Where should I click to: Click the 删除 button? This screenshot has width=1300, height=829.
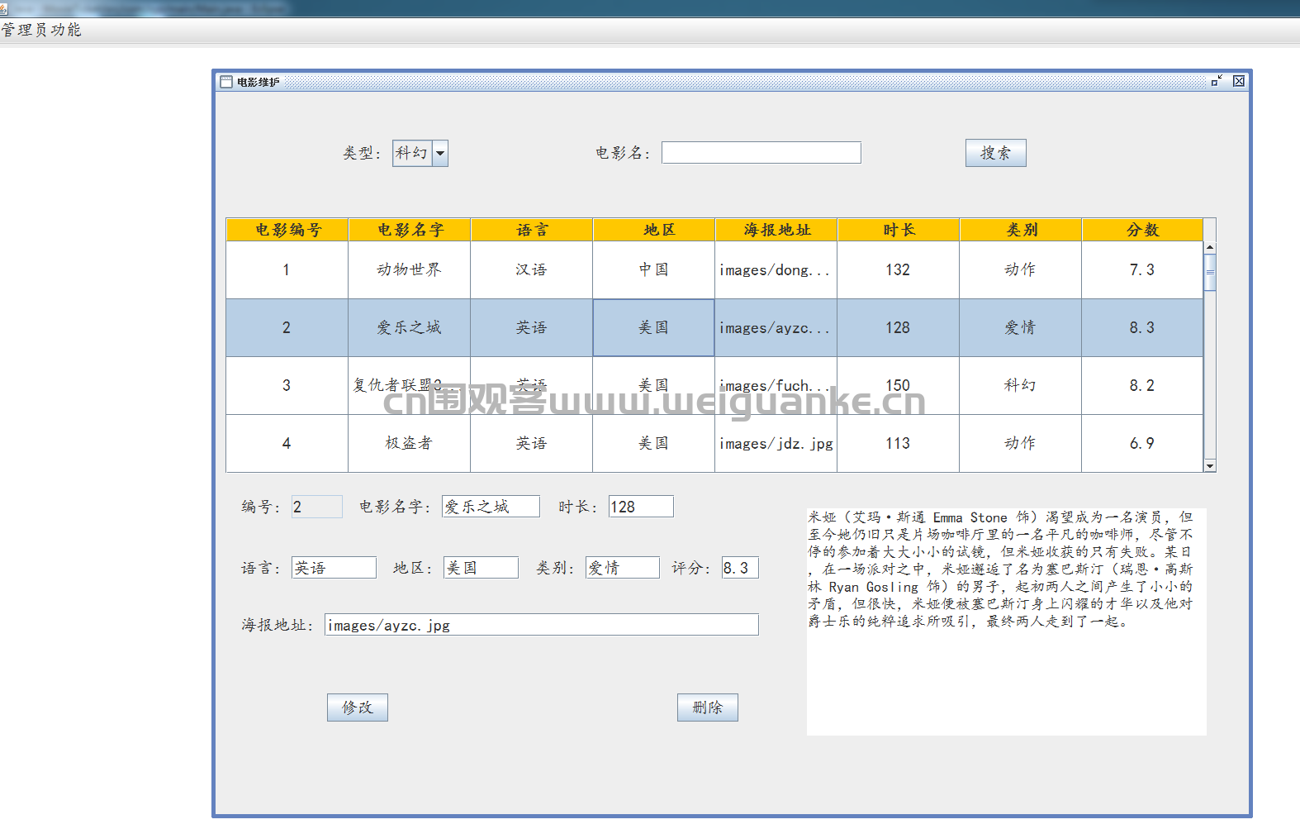708,708
